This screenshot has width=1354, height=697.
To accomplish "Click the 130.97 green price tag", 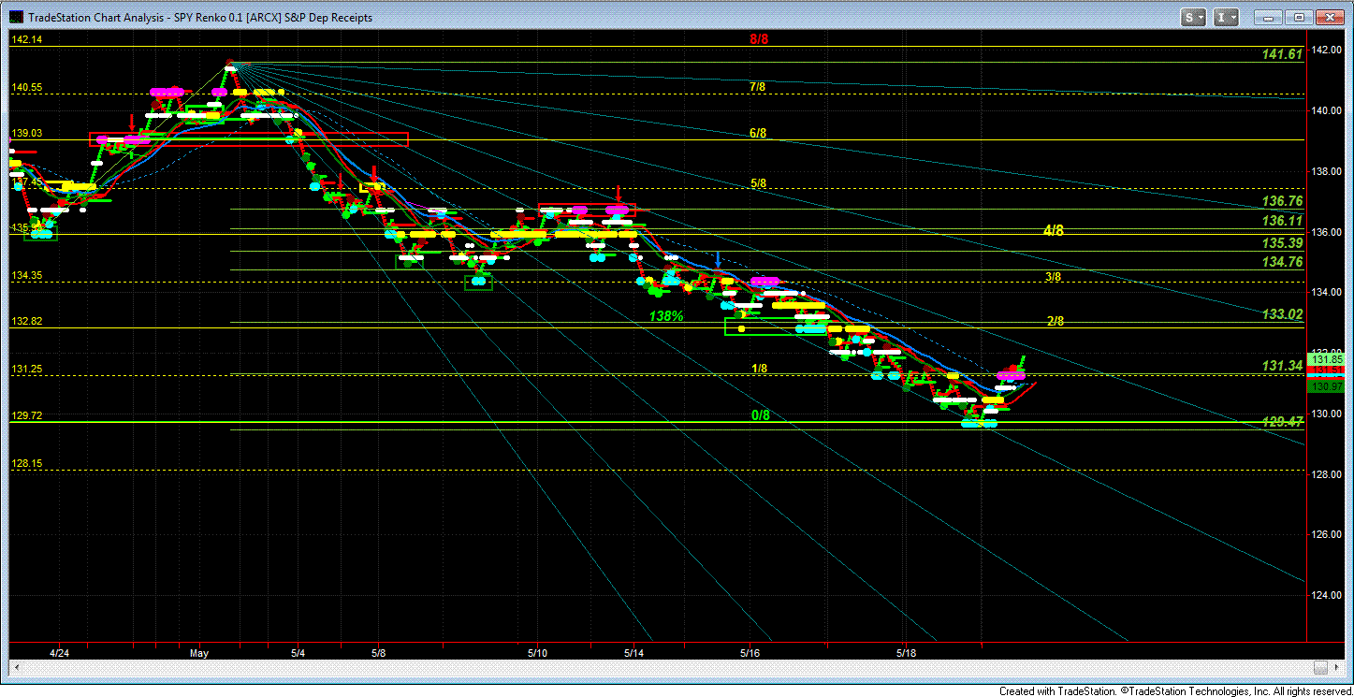I will (1327, 386).
